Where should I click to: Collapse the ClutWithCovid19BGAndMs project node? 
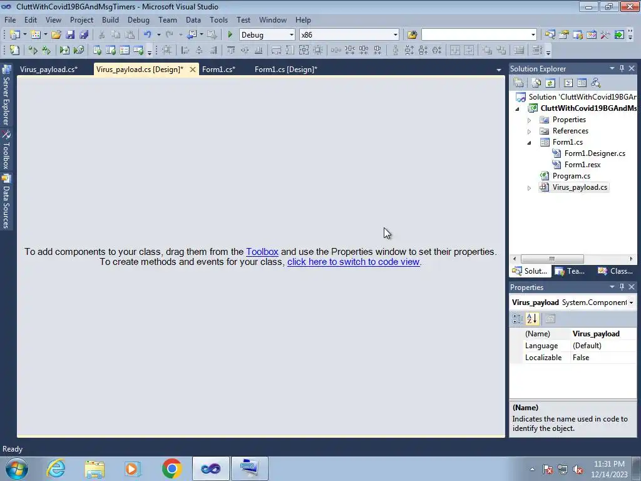[517, 109]
